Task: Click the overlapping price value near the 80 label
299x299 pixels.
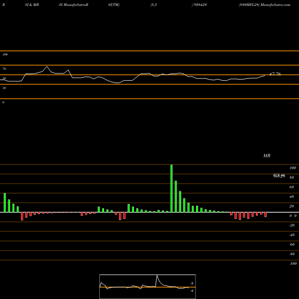Action: coord(279,176)
